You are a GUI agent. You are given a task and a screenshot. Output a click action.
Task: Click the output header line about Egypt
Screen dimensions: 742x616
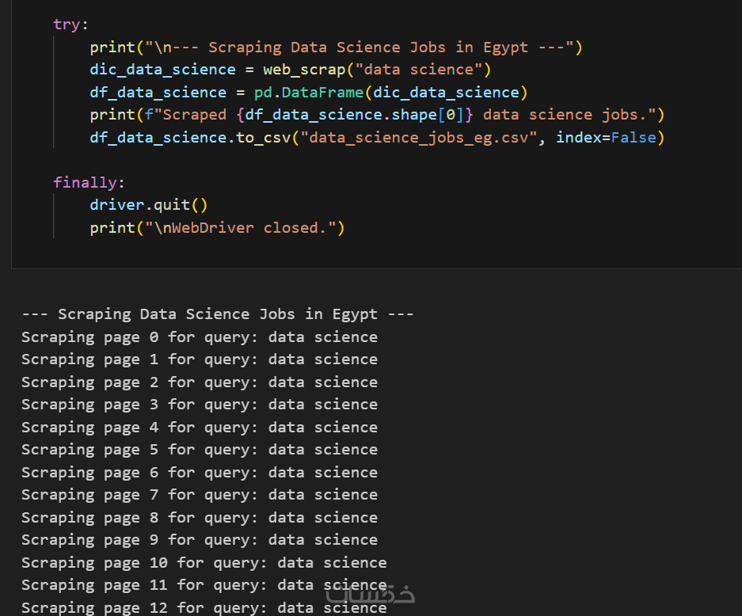point(218,314)
